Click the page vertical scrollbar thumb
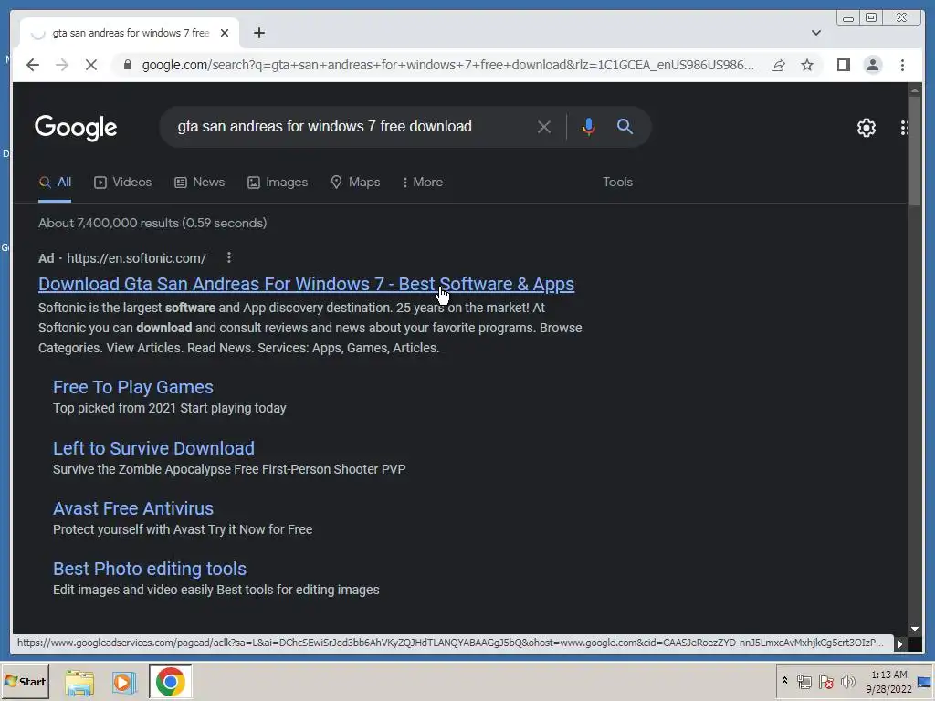This screenshot has width=935, height=701. tap(914, 152)
